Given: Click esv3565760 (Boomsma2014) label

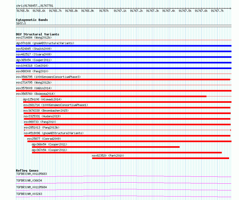Looking at the screenshot, I should pos(35,94).
